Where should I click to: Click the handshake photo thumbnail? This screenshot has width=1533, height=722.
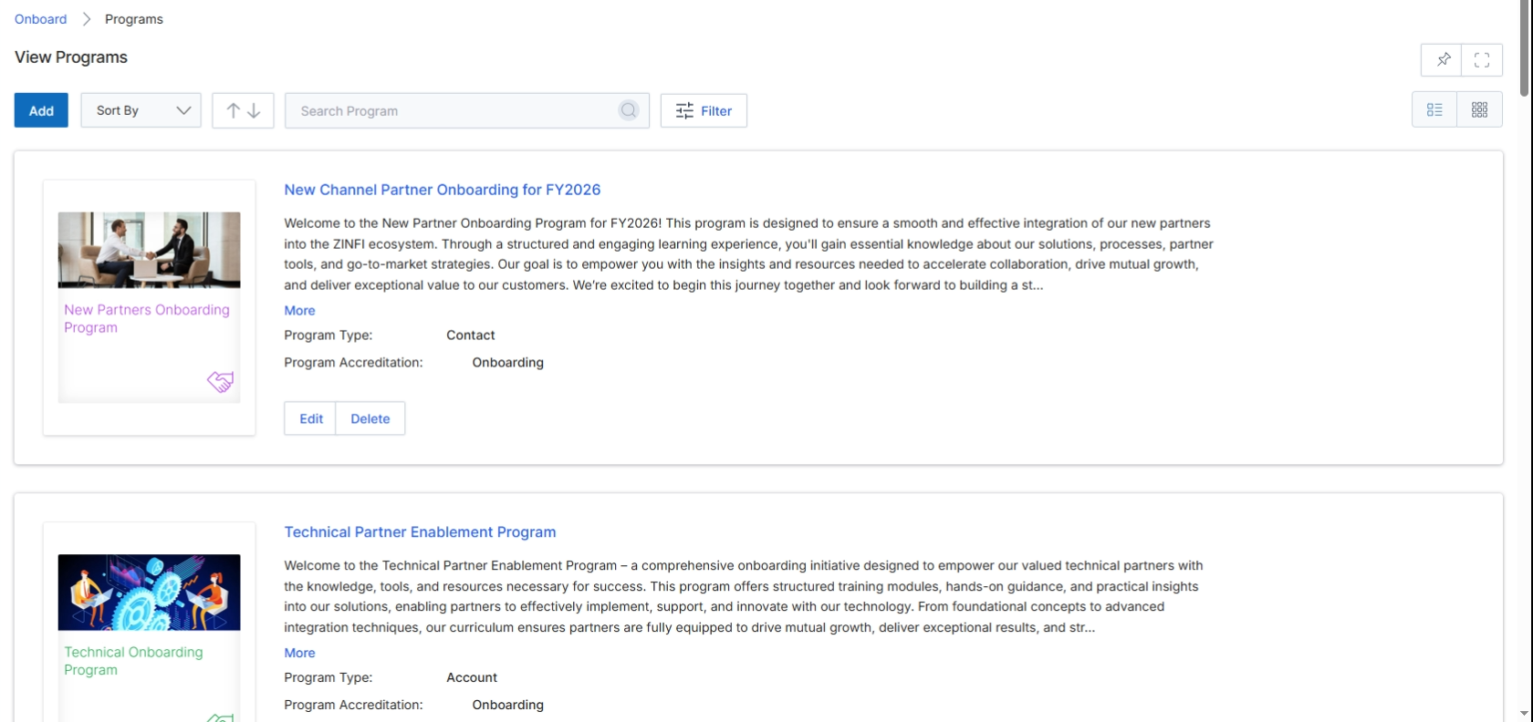click(149, 250)
